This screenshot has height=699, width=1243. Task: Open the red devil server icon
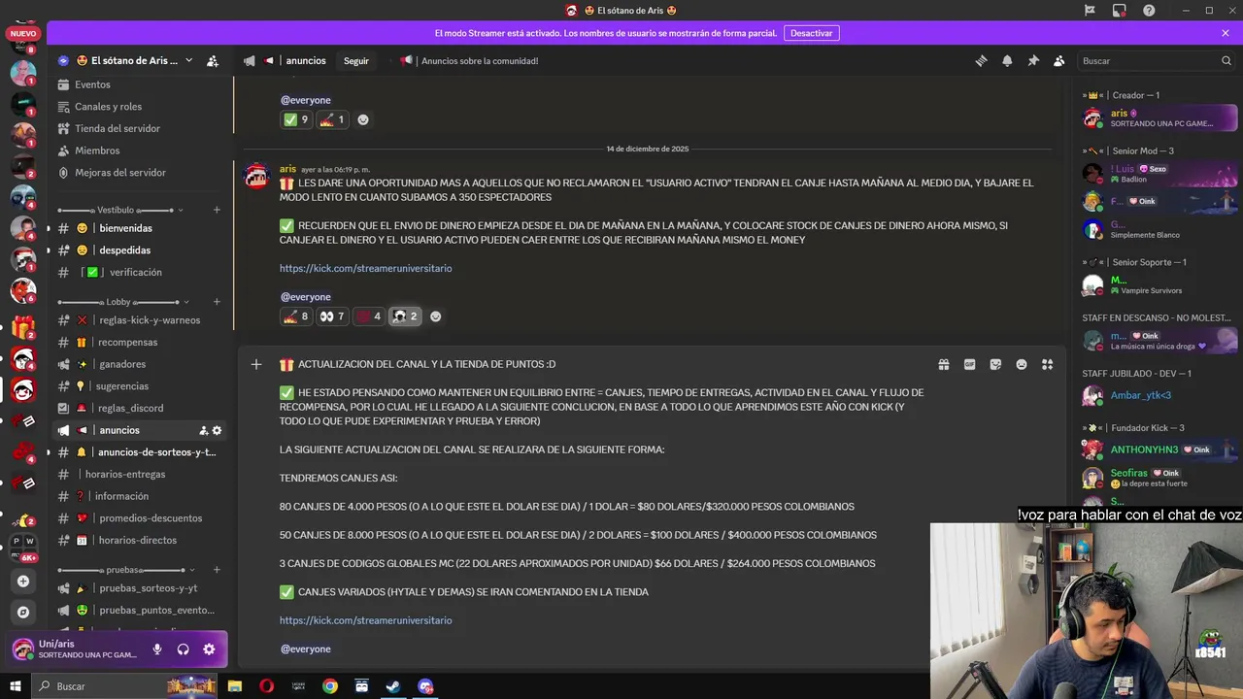(x=23, y=290)
